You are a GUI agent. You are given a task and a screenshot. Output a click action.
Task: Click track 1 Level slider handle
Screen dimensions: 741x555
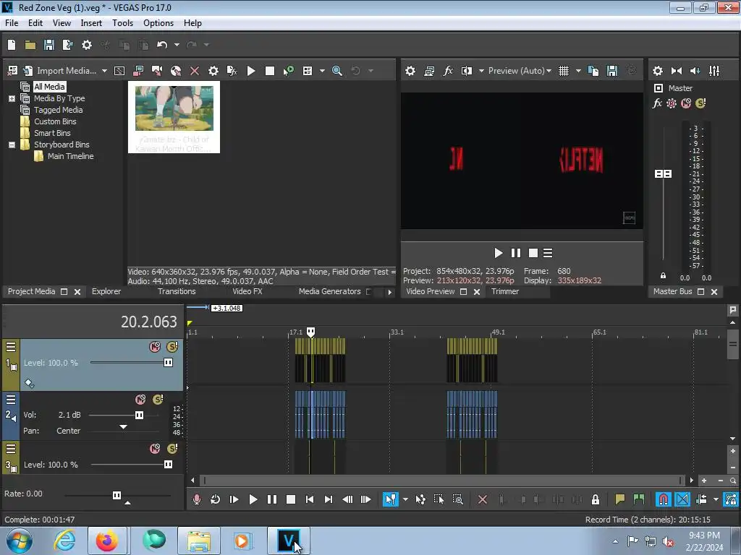point(168,363)
